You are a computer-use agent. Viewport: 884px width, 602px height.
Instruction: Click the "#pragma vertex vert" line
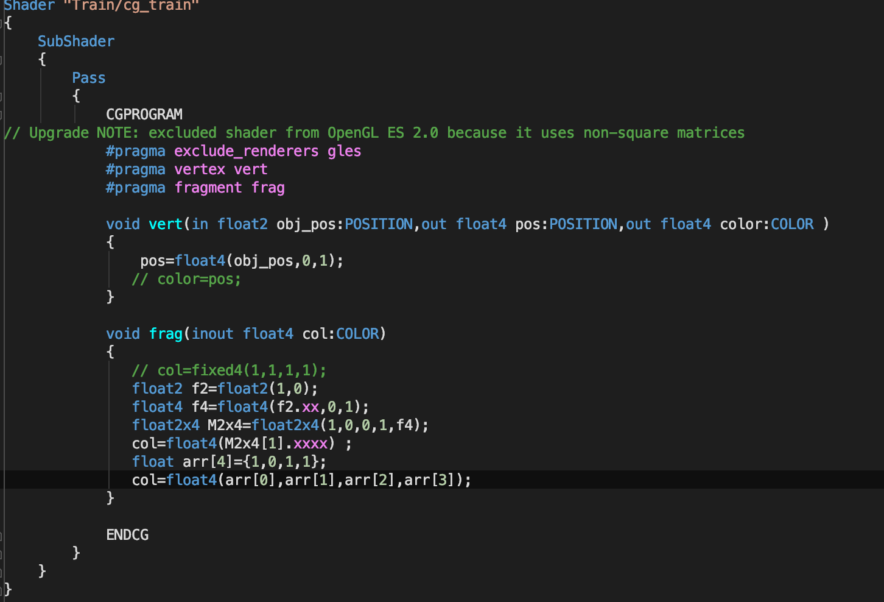pos(187,169)
